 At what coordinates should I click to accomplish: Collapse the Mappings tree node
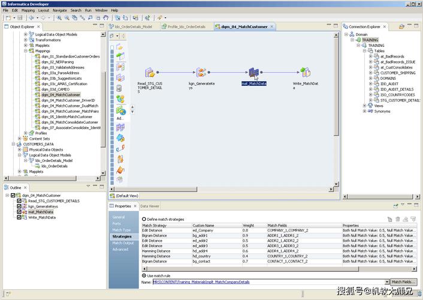[x=26, y=51]
